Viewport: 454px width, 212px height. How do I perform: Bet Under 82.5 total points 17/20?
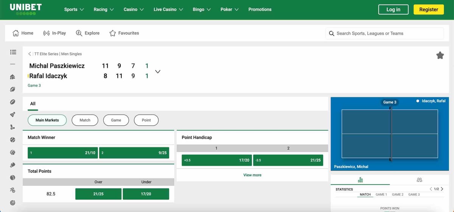pos(146,194)
